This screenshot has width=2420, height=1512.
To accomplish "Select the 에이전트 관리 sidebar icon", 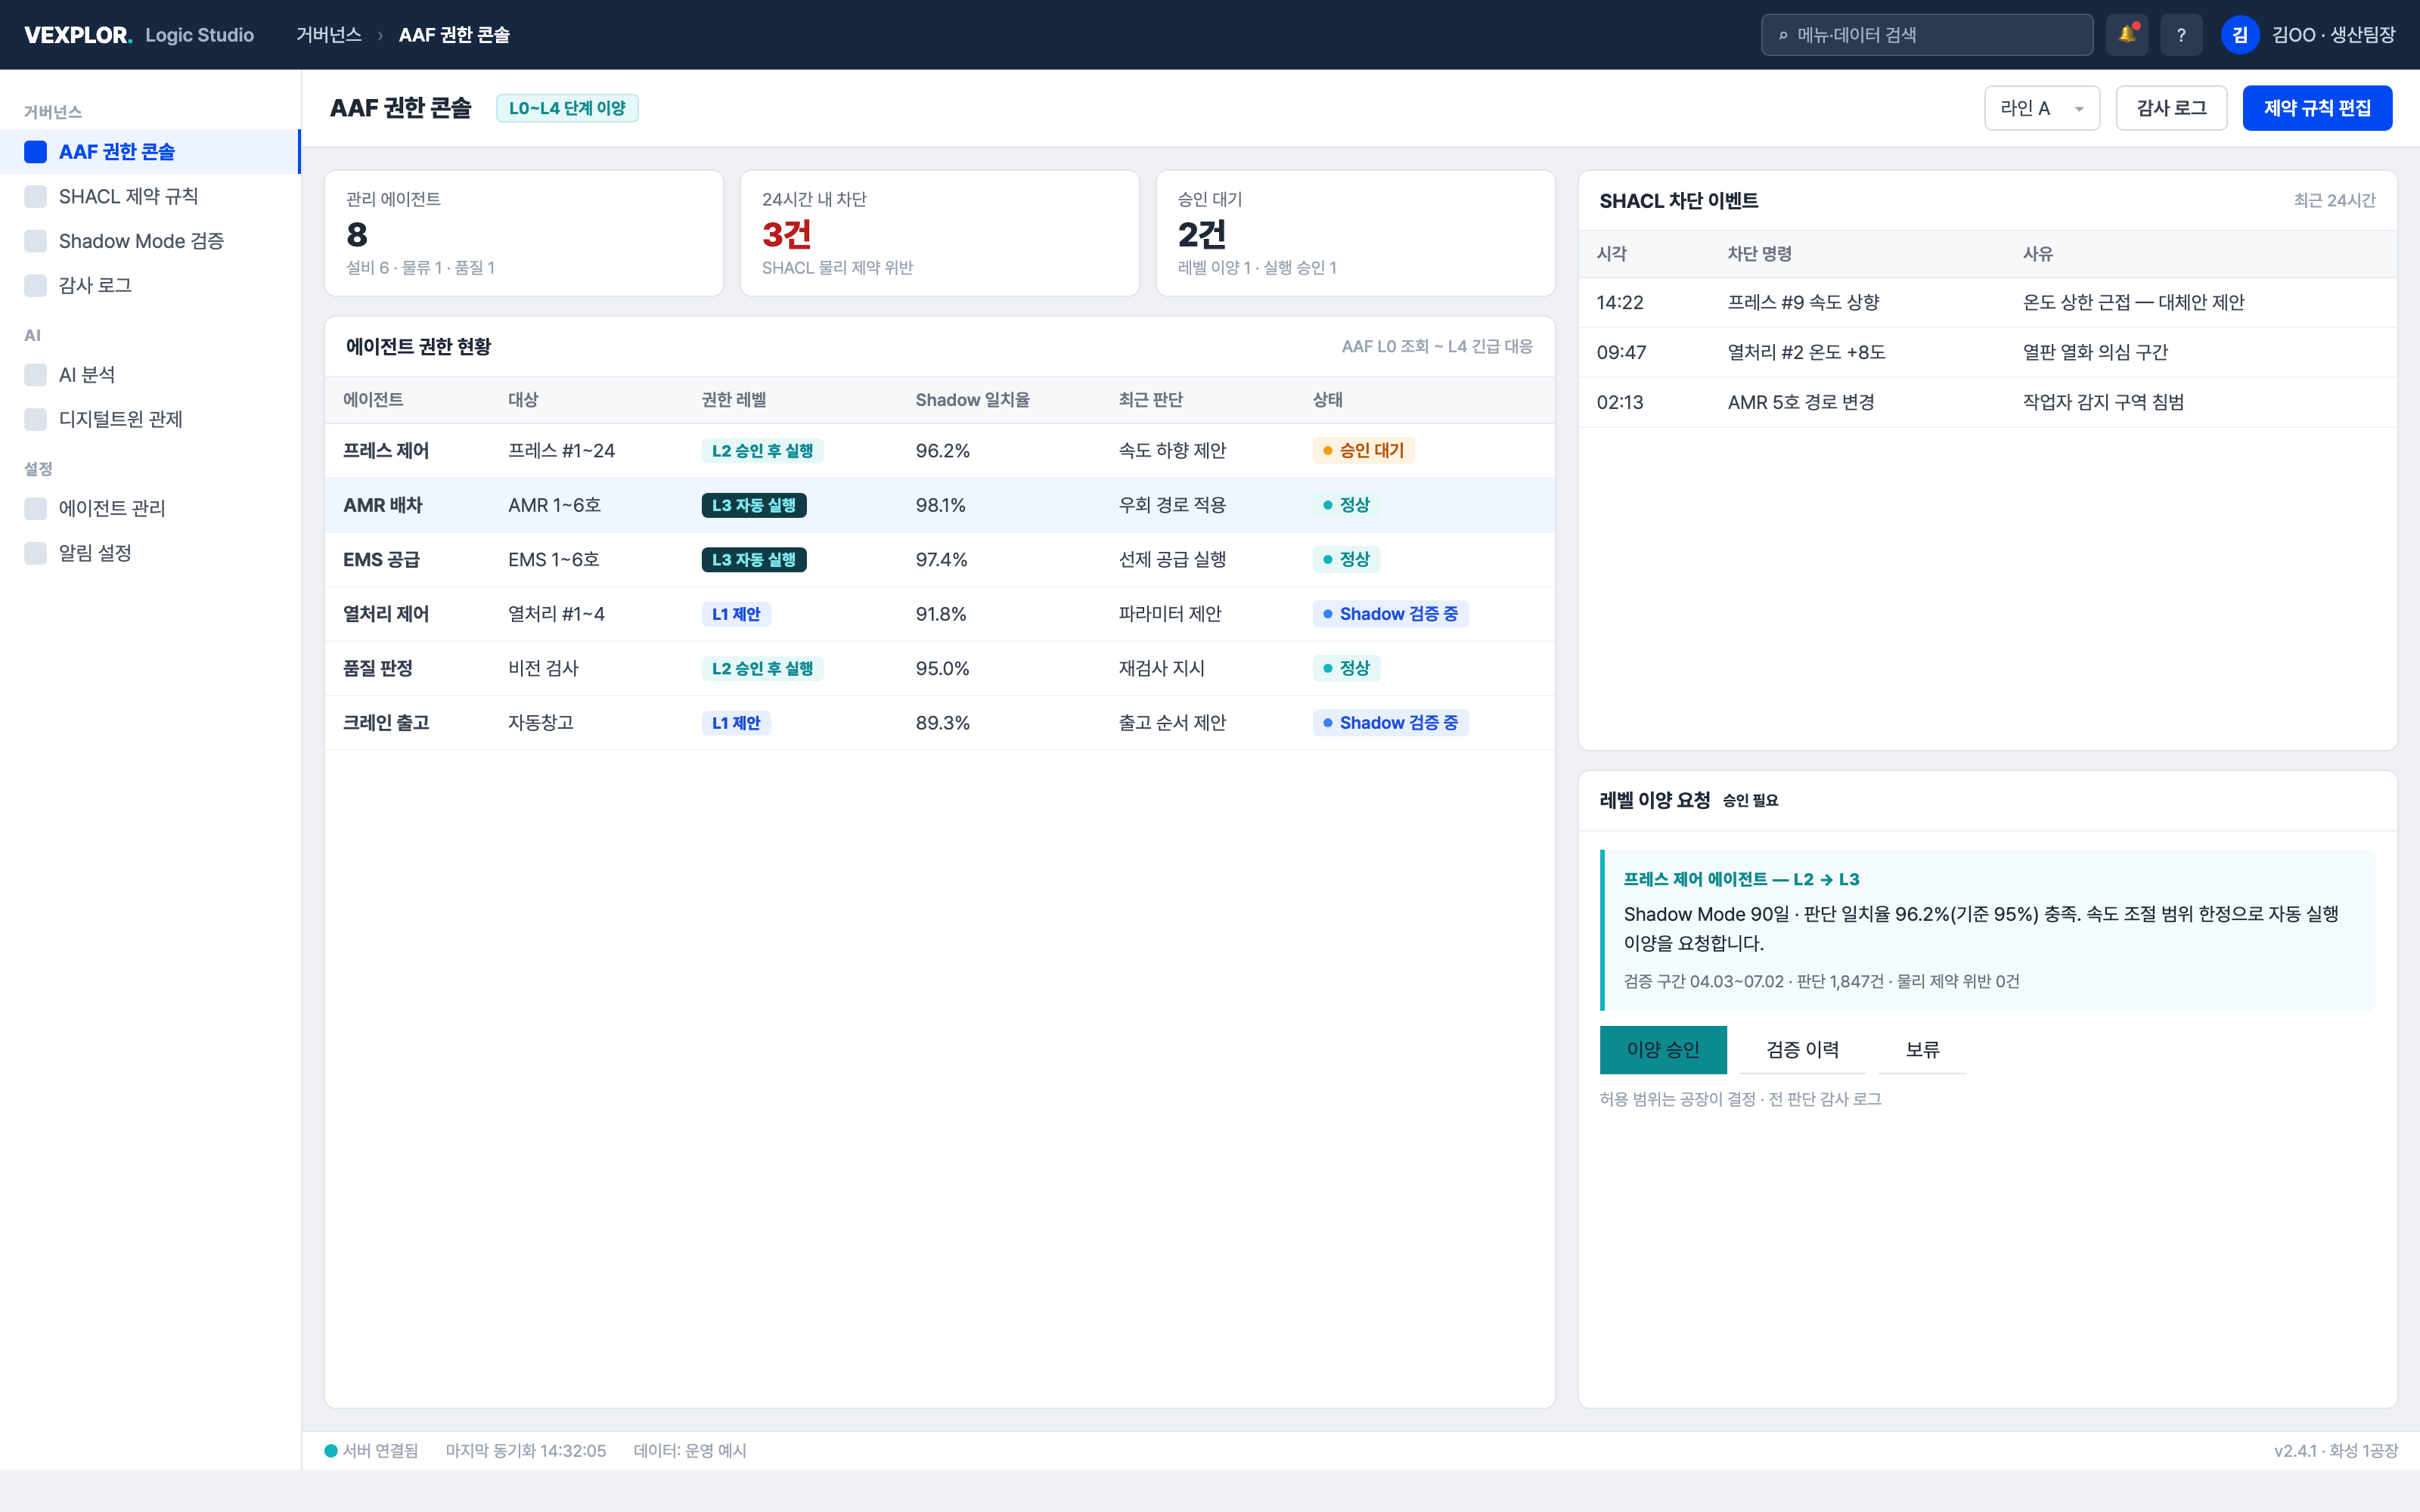I will pos(36,508).
